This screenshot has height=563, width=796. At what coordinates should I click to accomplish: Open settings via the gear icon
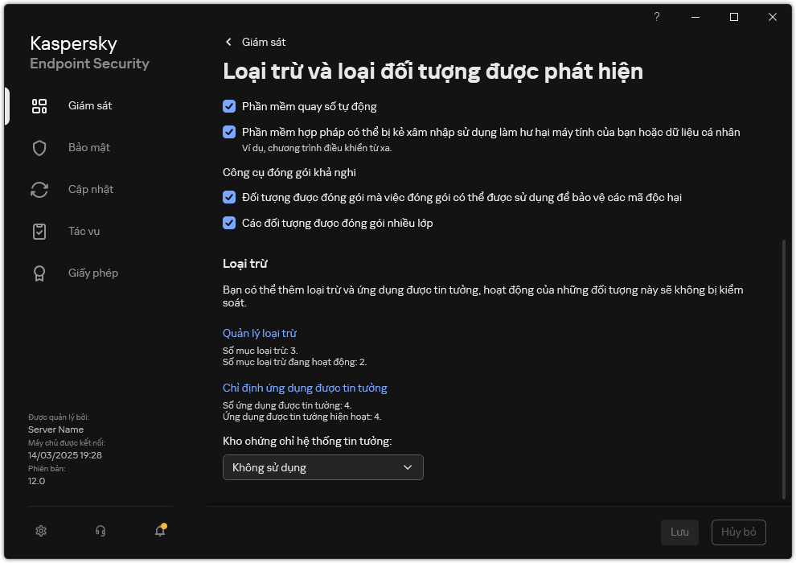click(x=42, y=531)
